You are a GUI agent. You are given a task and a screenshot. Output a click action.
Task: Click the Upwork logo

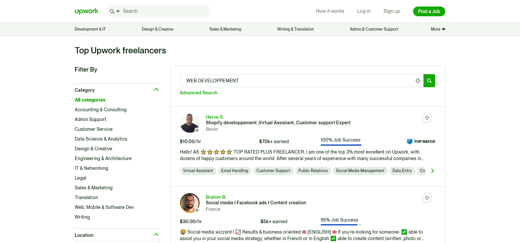pos(86,11)
